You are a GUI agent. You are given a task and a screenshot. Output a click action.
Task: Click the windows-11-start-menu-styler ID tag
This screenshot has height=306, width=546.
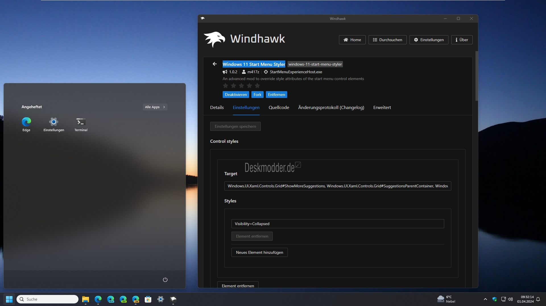click(x=315, y=64)
